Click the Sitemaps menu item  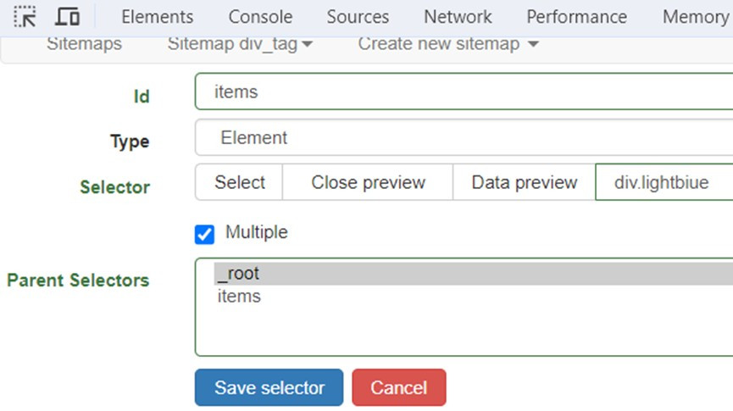point(84,44)
